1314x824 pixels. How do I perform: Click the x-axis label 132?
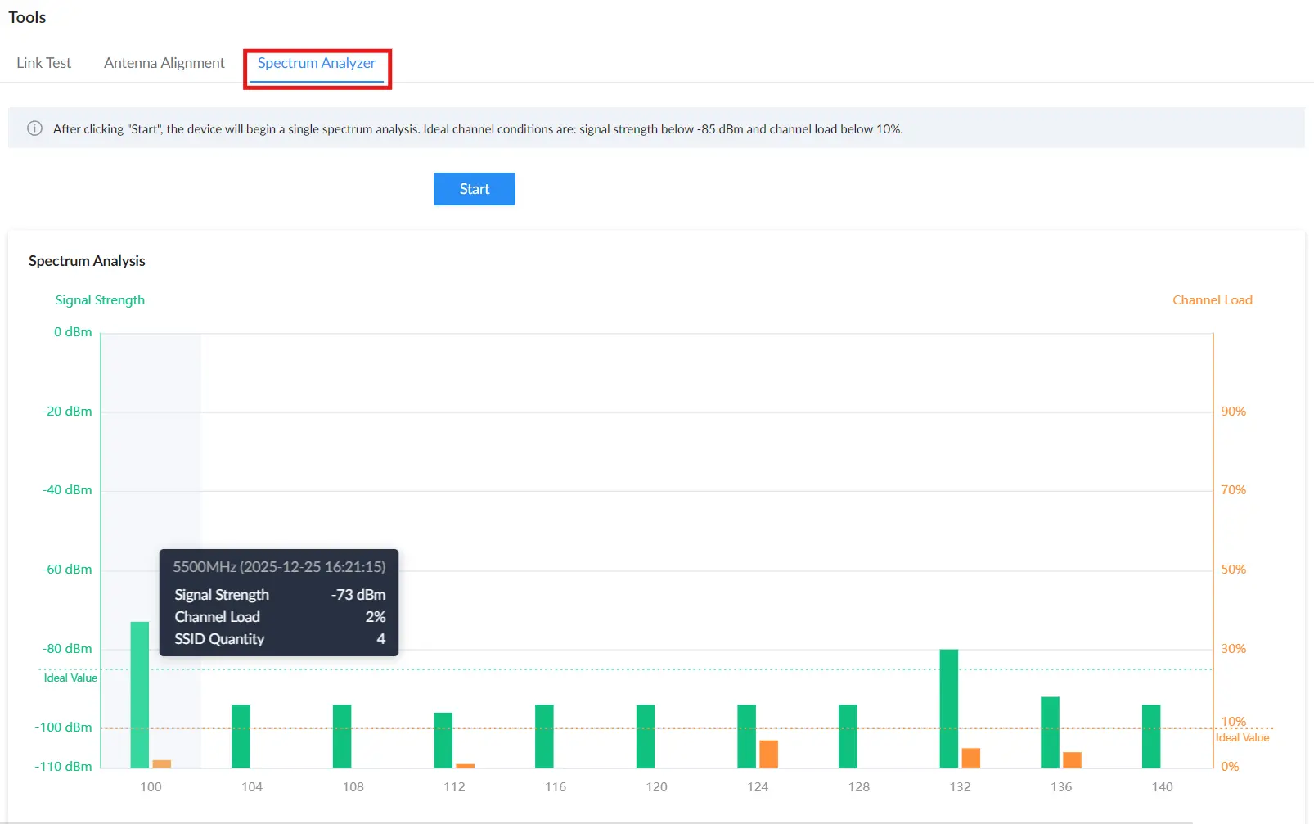click(x=961, y=787)
